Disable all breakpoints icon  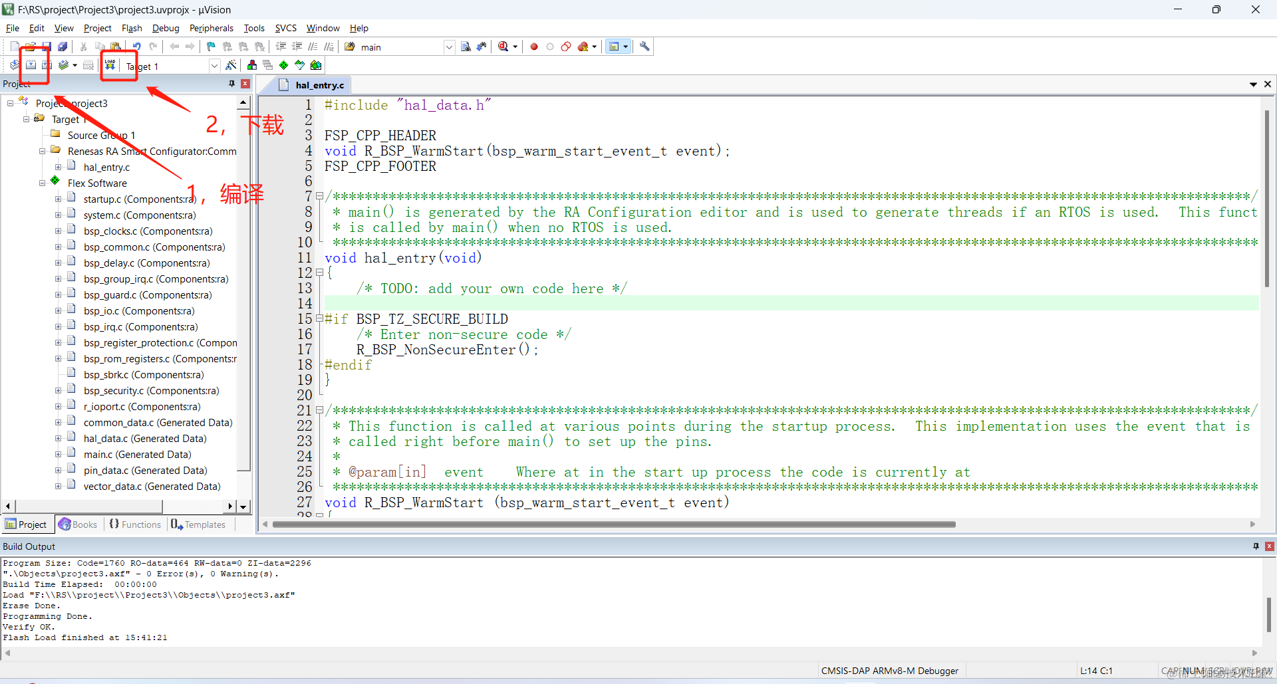[566, 47]
